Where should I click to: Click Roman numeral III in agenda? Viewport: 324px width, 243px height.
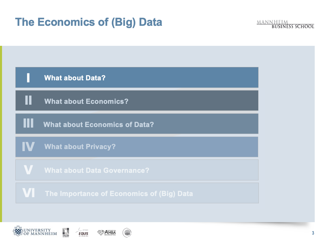coord(28,124)
